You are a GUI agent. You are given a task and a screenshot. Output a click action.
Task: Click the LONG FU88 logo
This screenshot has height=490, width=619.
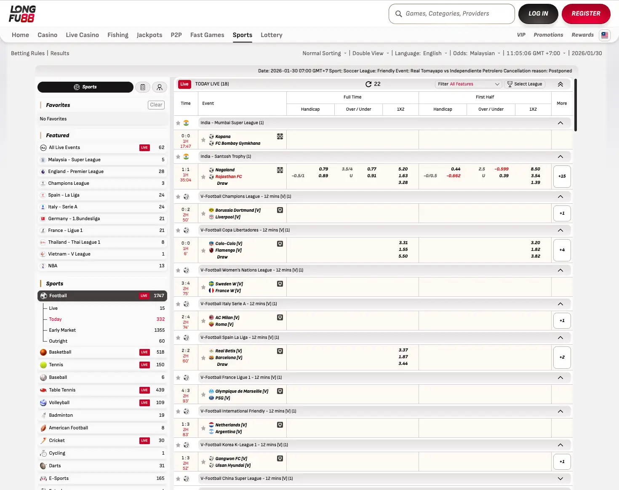(x=22, y=14)
